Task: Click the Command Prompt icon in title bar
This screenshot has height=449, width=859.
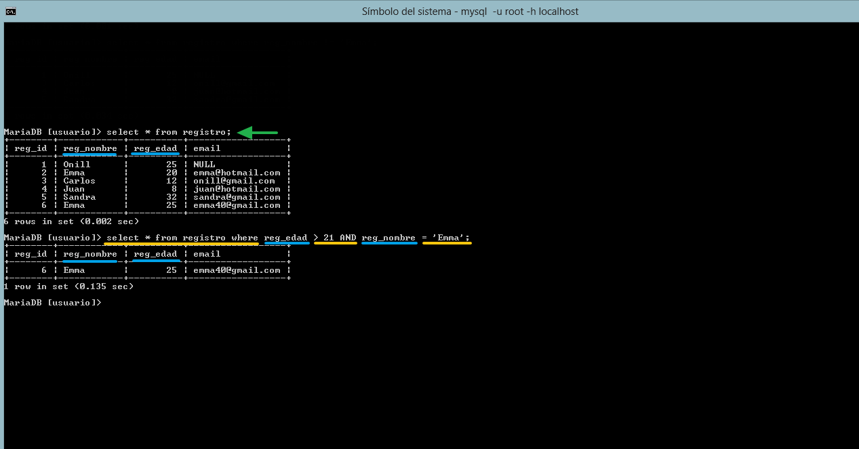Action: (10, 11)
